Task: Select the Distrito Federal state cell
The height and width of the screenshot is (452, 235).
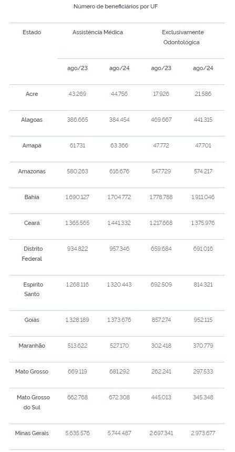Action: pos(32,254)
